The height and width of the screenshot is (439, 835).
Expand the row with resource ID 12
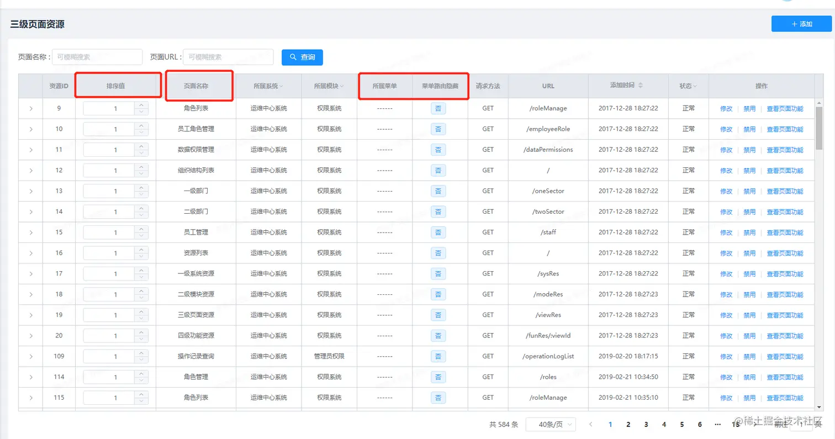(31, 170)
